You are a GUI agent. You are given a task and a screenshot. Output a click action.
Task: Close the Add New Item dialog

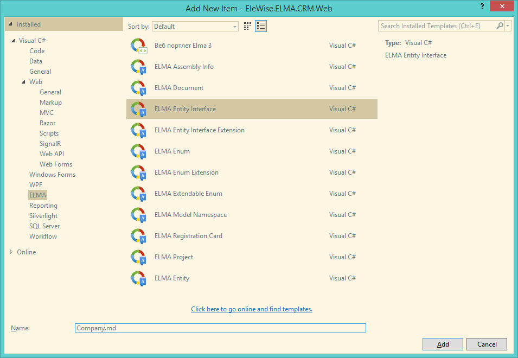click(x=502, y=7)
